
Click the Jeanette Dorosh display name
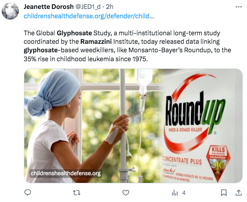(x=49, y=7)
